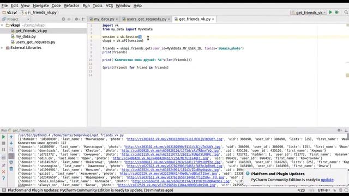Click code line print(friends) in editor
Image resolution: width=349 pixels, height=196 pixels.
(x=115, y=52)
